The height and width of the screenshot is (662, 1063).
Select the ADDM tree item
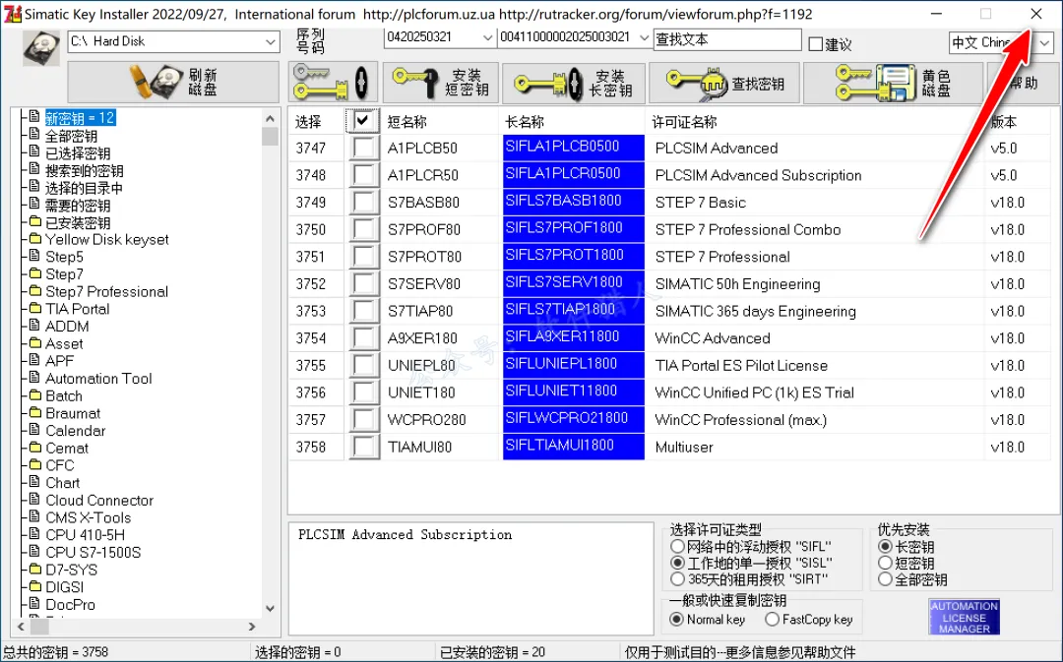pos(67,327)
